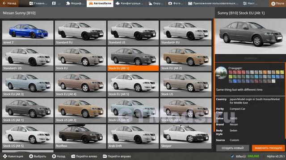
Task: Pick the Stock EU [Alt 2] configuration
Action: click(186, 59)
